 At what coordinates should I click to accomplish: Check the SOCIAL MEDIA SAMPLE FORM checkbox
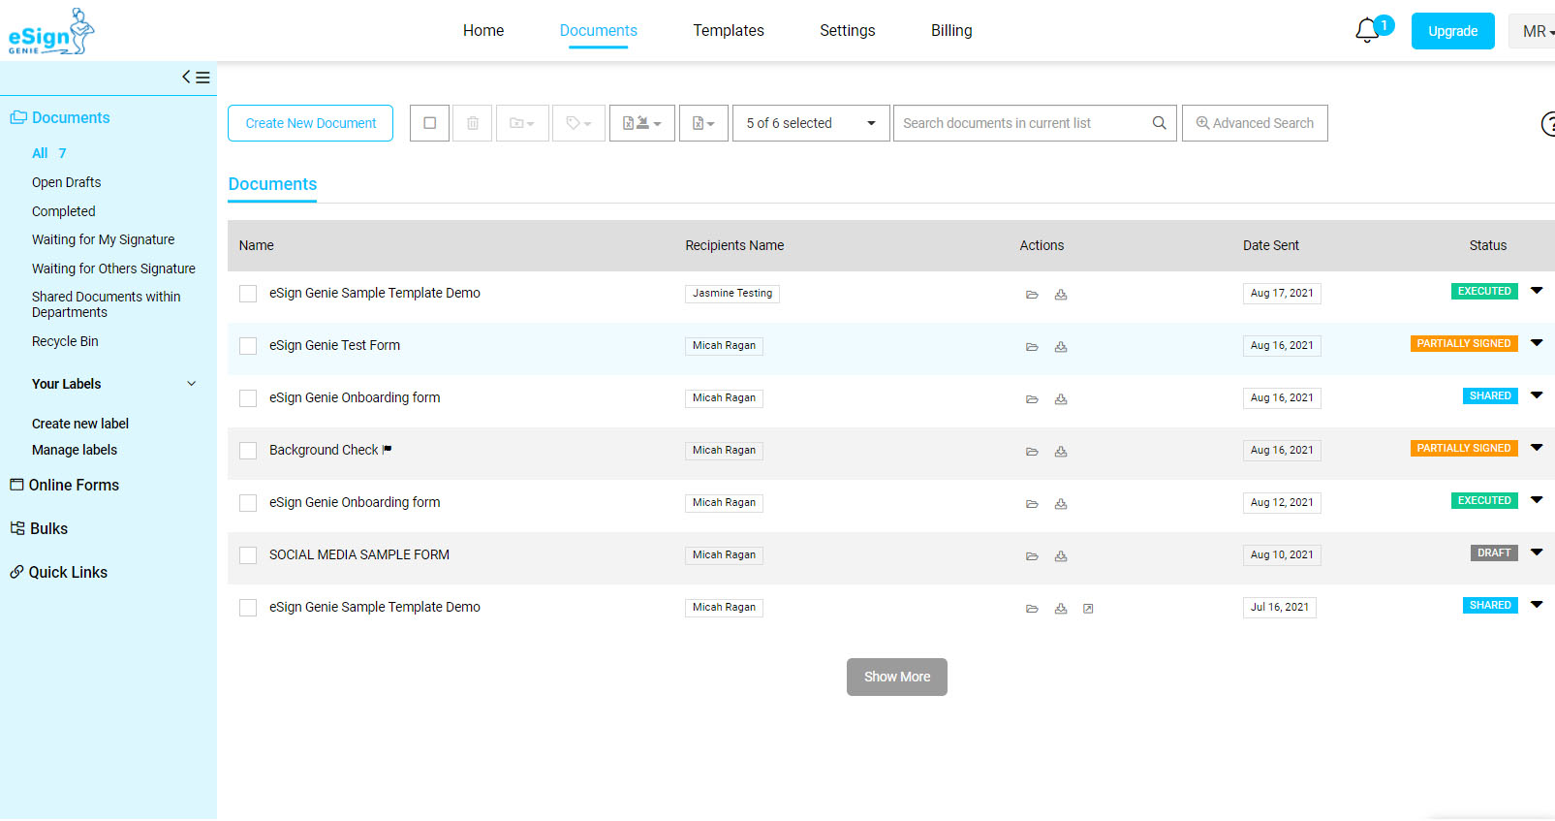[248, 555]
